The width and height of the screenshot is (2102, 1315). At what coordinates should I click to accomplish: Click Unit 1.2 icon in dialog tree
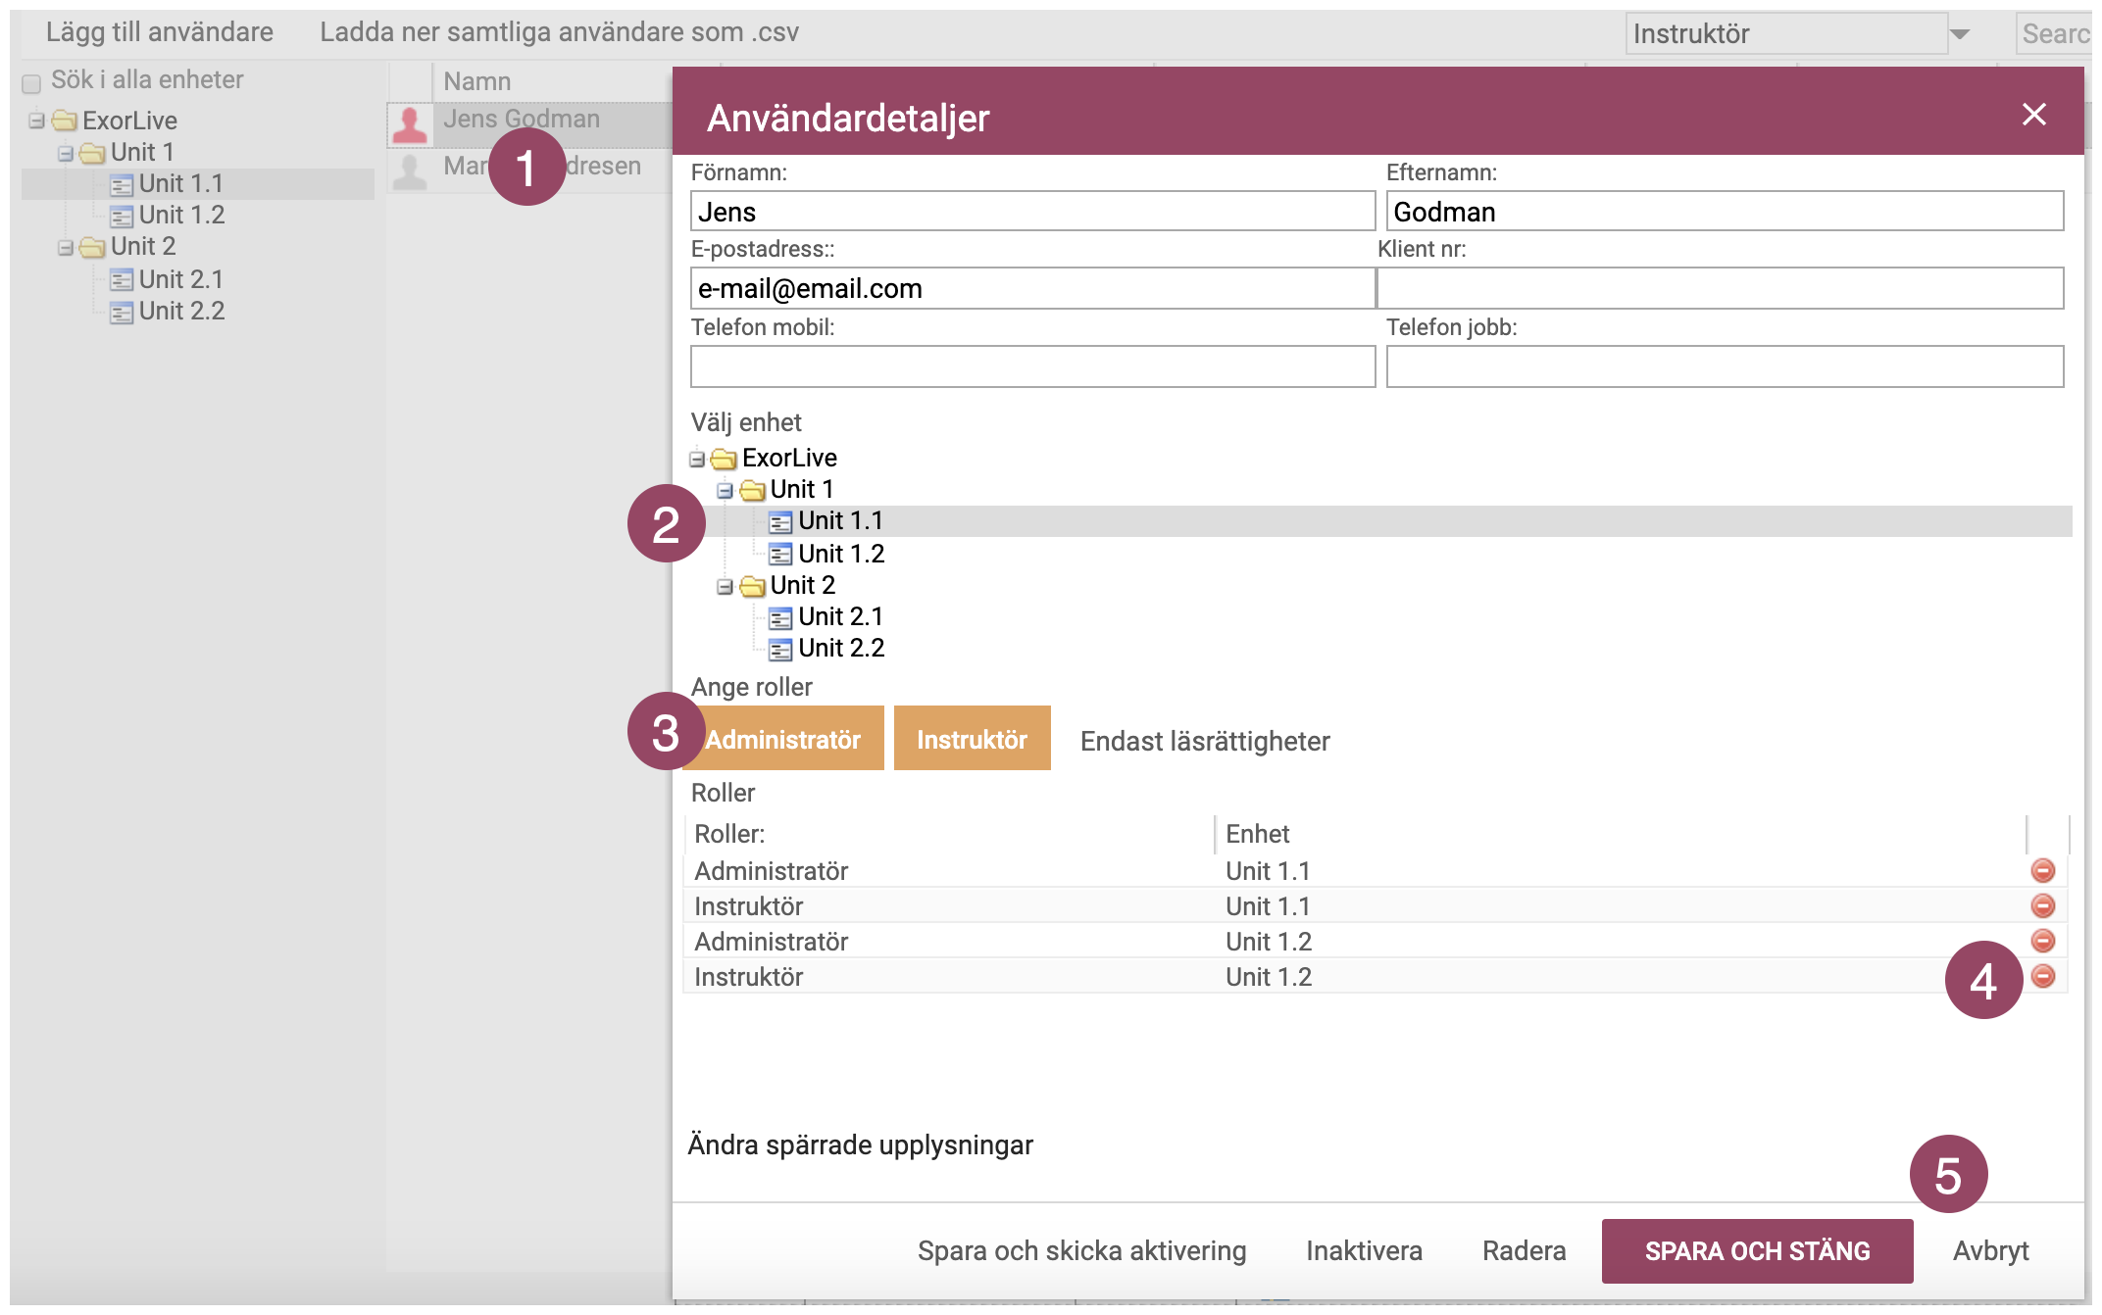coord(780,555)
